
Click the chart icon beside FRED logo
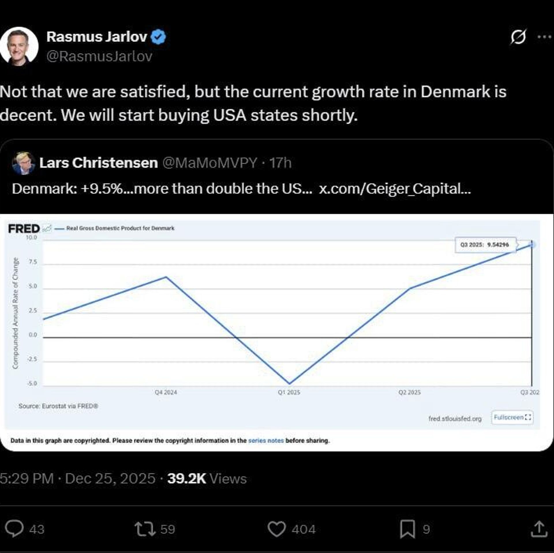[47, 229]
